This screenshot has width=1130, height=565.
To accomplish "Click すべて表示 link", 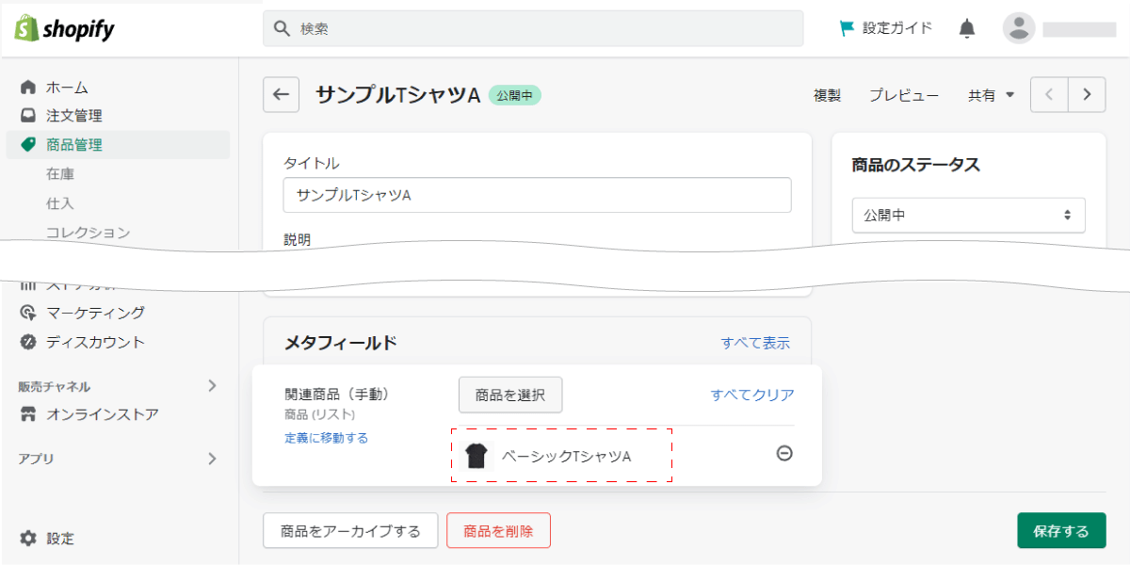I will 755,343.
